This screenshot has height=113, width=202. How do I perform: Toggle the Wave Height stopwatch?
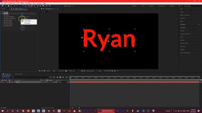click(x=4, y=24)
